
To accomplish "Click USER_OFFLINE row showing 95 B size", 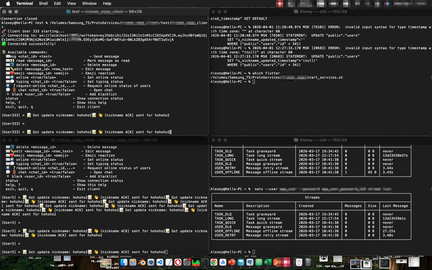I will (311, 172).
